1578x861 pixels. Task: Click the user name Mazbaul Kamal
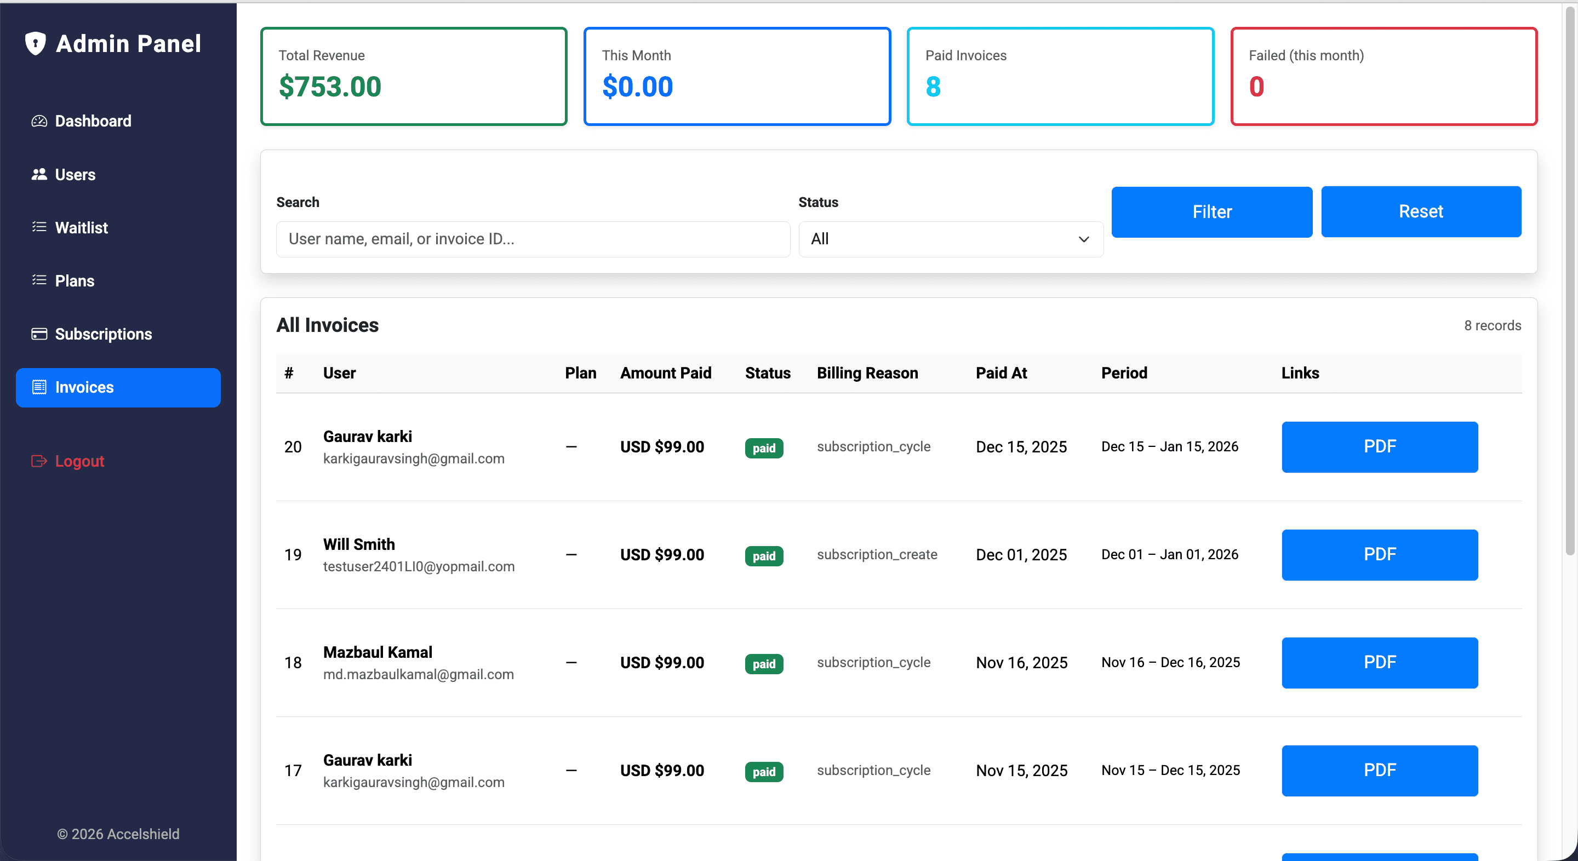[x=378, y=652]
